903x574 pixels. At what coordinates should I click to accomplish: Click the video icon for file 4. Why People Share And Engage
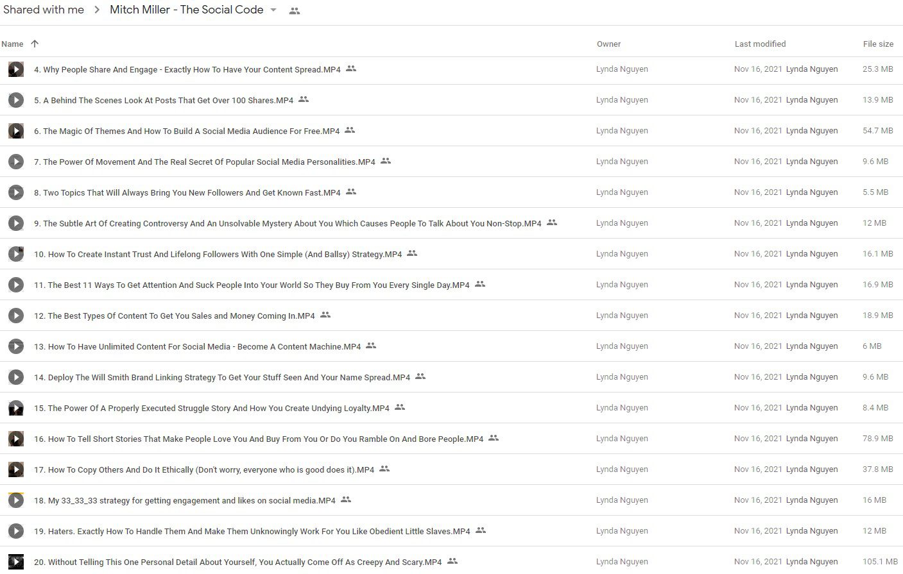click(x=16, y=69)
